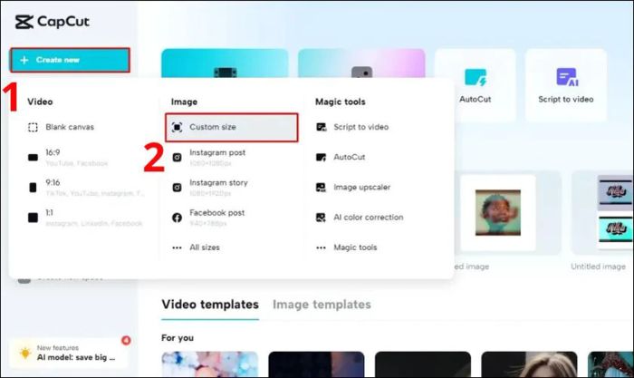
Task: Click the teal video creation card
Action: click(225, 63)
